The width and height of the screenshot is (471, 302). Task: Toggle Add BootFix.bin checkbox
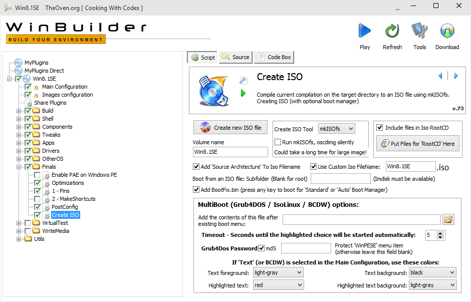[196, 190]
